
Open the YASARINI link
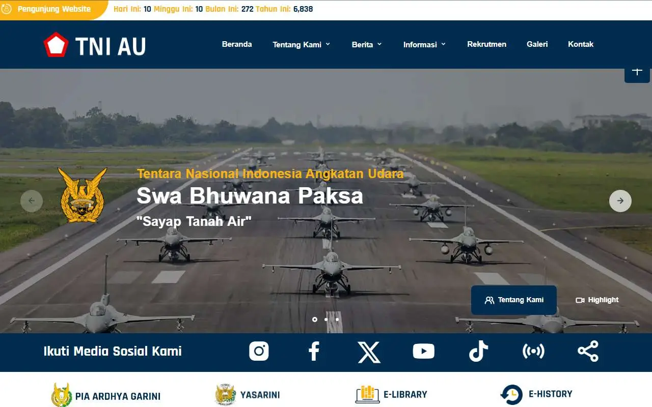tap(260, 395)
